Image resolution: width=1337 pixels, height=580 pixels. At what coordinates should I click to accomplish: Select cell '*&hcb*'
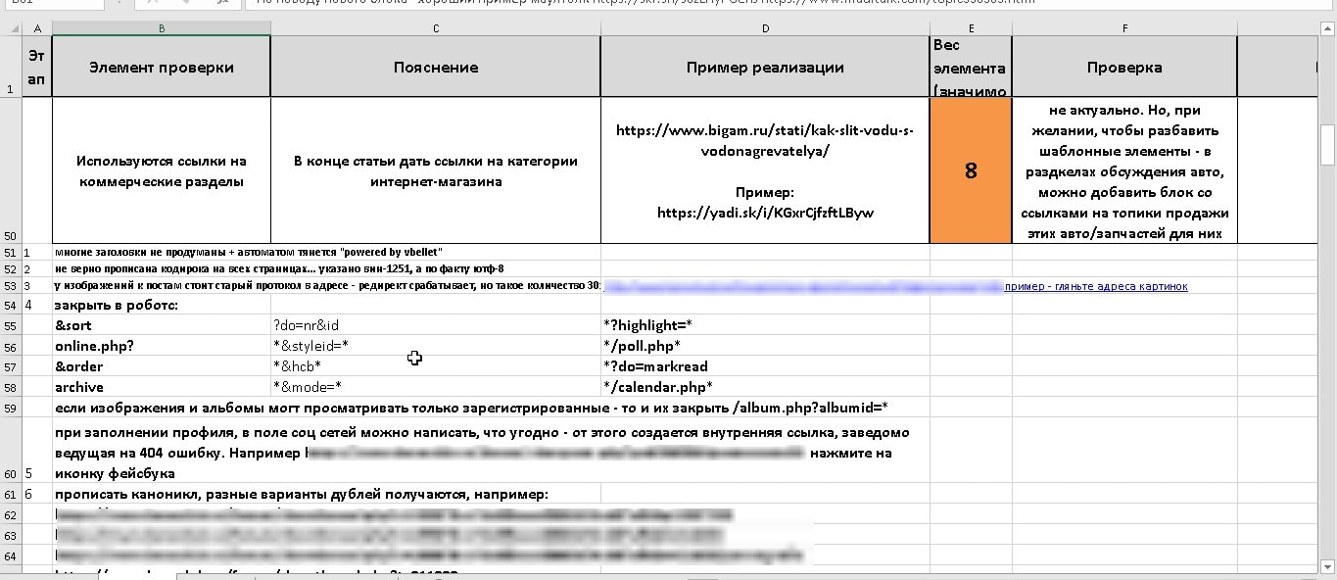[x=436, y=366]
